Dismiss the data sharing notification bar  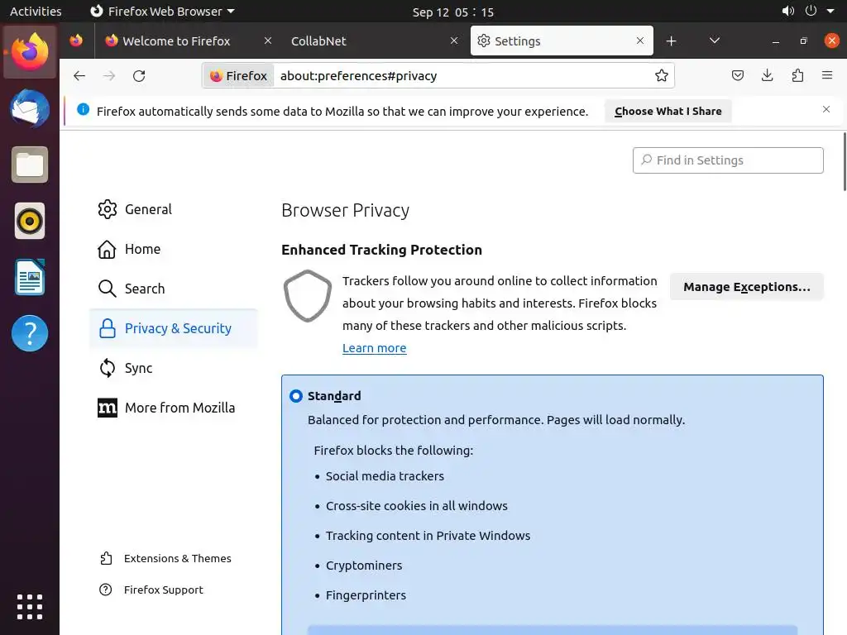pyautogui.click(x=825, y=110)
